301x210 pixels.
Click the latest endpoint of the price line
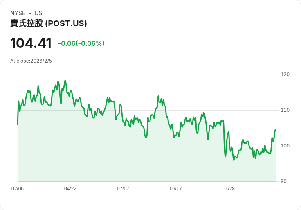[x=276, y=130]
